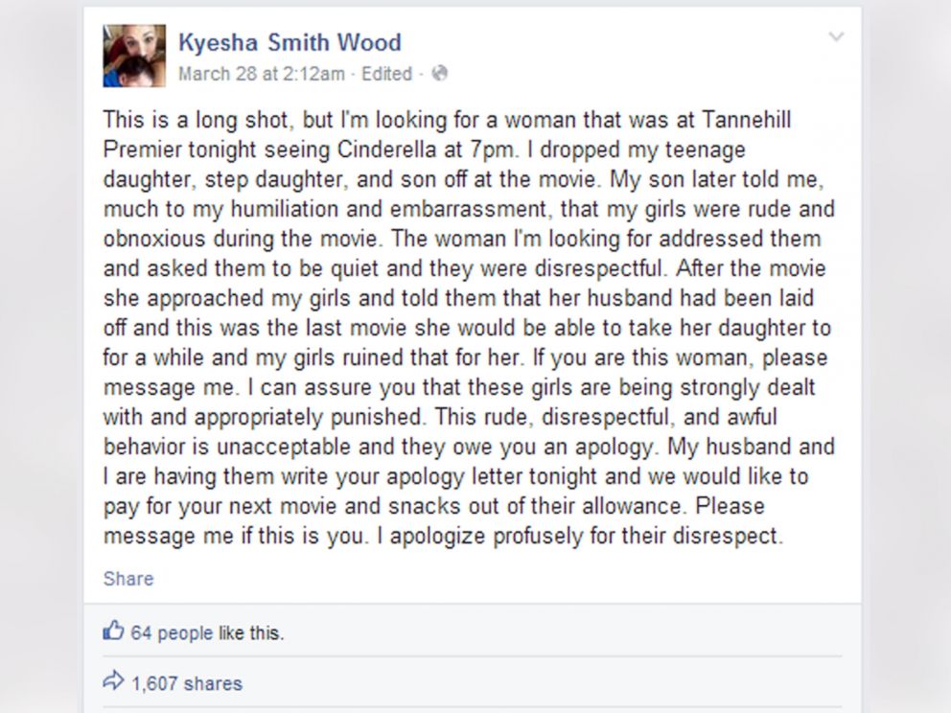Click the words 'Tannehill' in the post
951x713 pixels.
coord(747,120)
